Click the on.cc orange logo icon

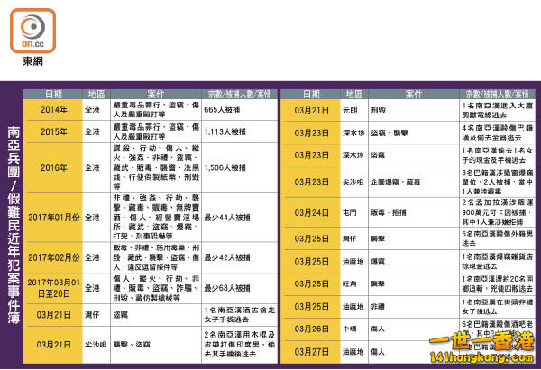pyautogui.click(x=32, y=31)
